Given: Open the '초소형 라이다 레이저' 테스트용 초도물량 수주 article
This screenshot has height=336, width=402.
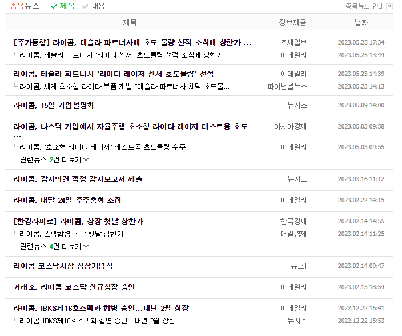Looking at the screenshot, I should tap(103, 147).
